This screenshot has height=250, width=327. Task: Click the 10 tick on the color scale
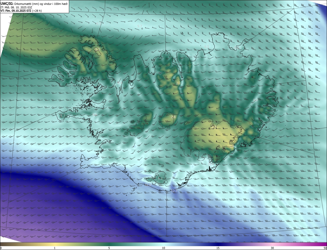point(163,248)
